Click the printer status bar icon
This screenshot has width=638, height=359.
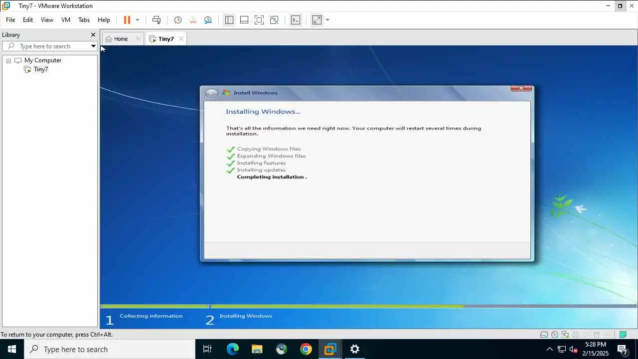pos(575,335)
